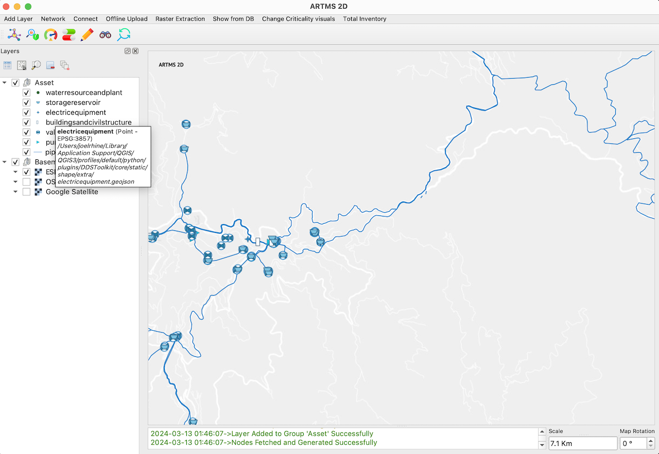Image resolution: width=659 pixels, height=454 pixels.
Task: Enable the Google Satellite basemap checkbox
Action: click(27, 192)
